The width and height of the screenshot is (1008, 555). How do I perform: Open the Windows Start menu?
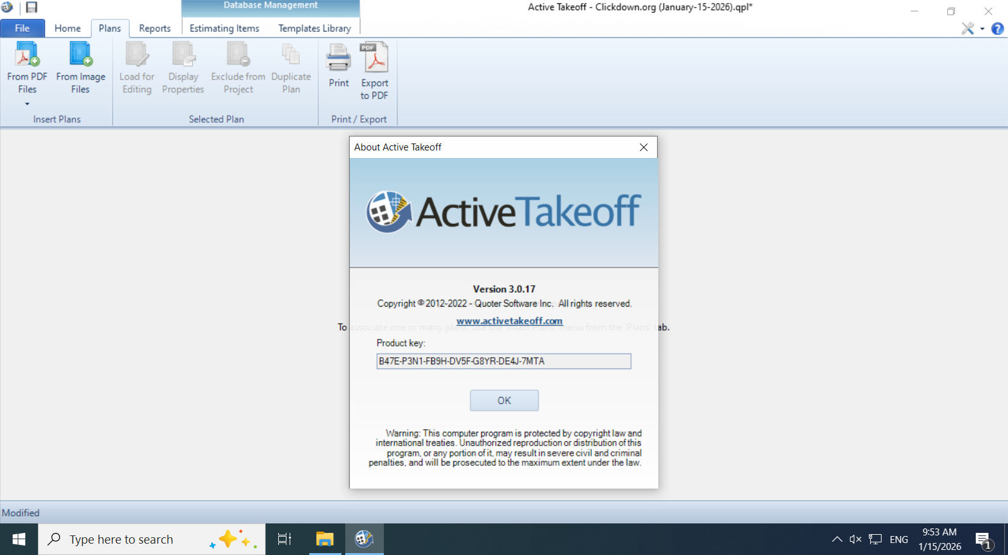click(x=19, y=539)
